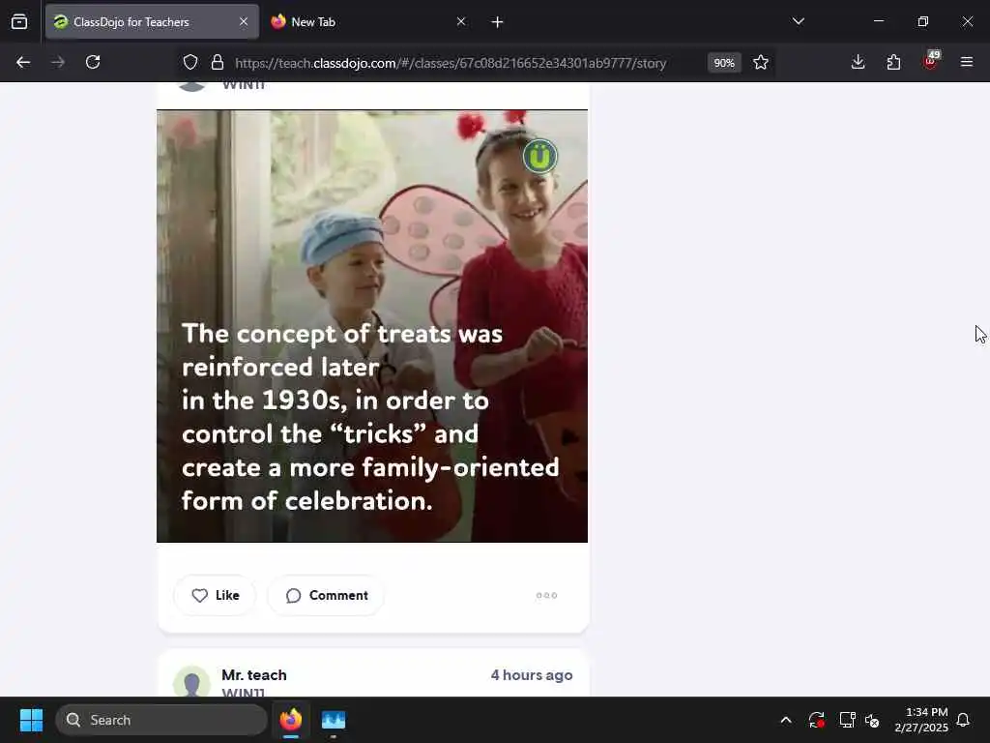Click the green smiley logo on image
Viewport: 990px width, 743px height.
tap(539, 156)
